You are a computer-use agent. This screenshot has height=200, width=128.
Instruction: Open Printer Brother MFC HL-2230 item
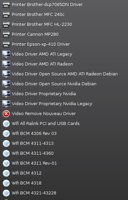(64, 24)
